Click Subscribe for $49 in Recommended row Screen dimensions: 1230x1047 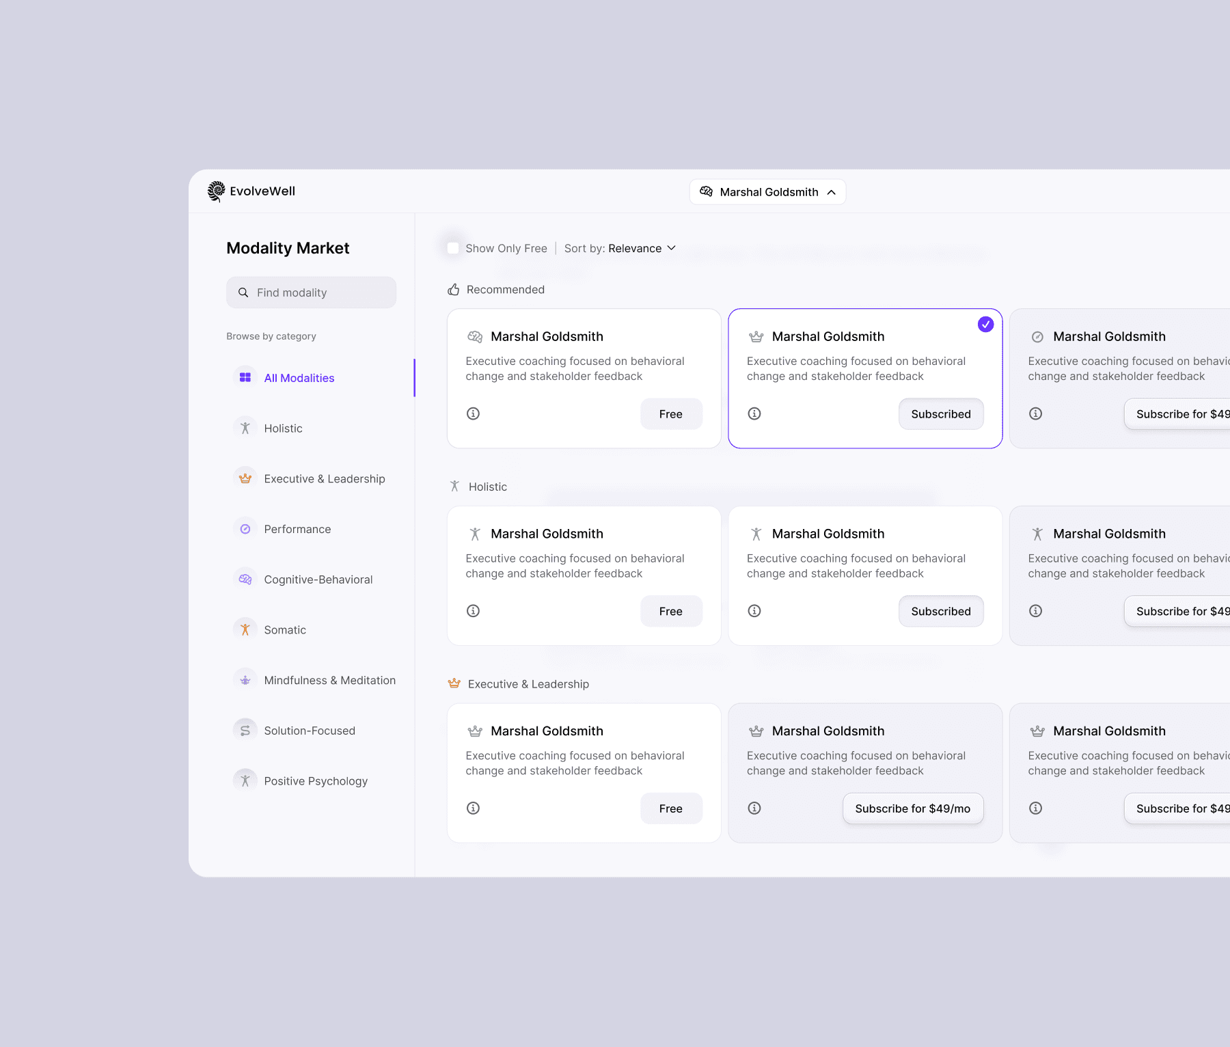(x=1177, y=414)
